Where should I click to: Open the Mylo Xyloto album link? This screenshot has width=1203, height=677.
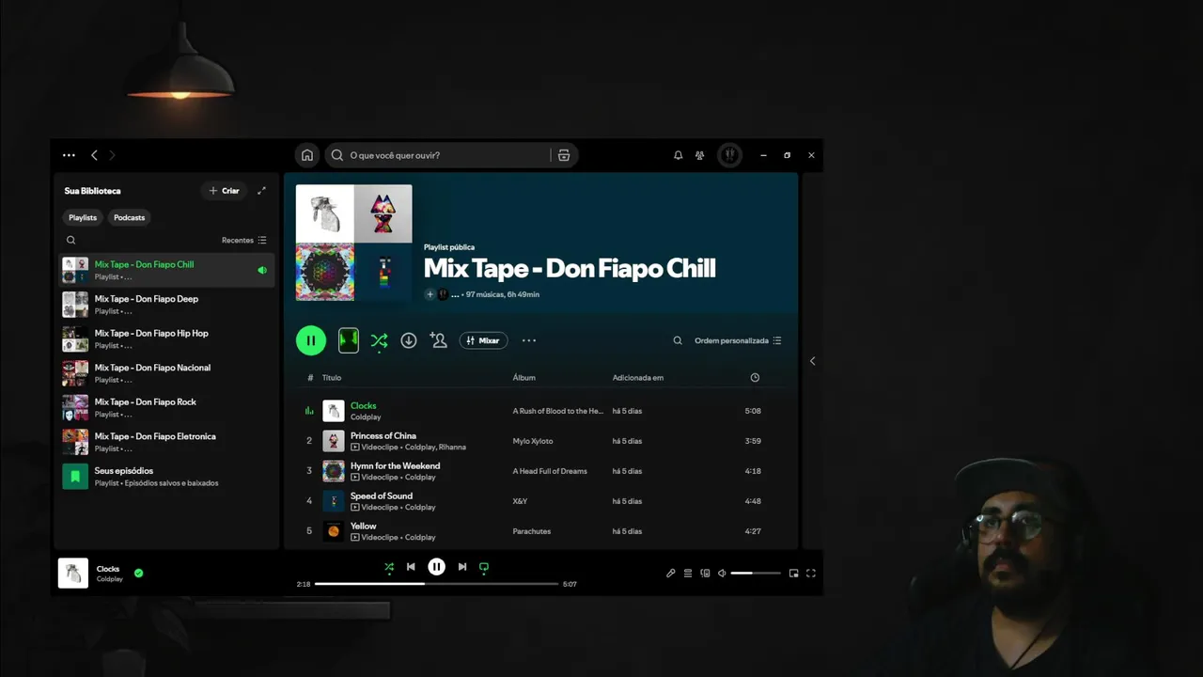pyautogui.click(x=533, y=441)
